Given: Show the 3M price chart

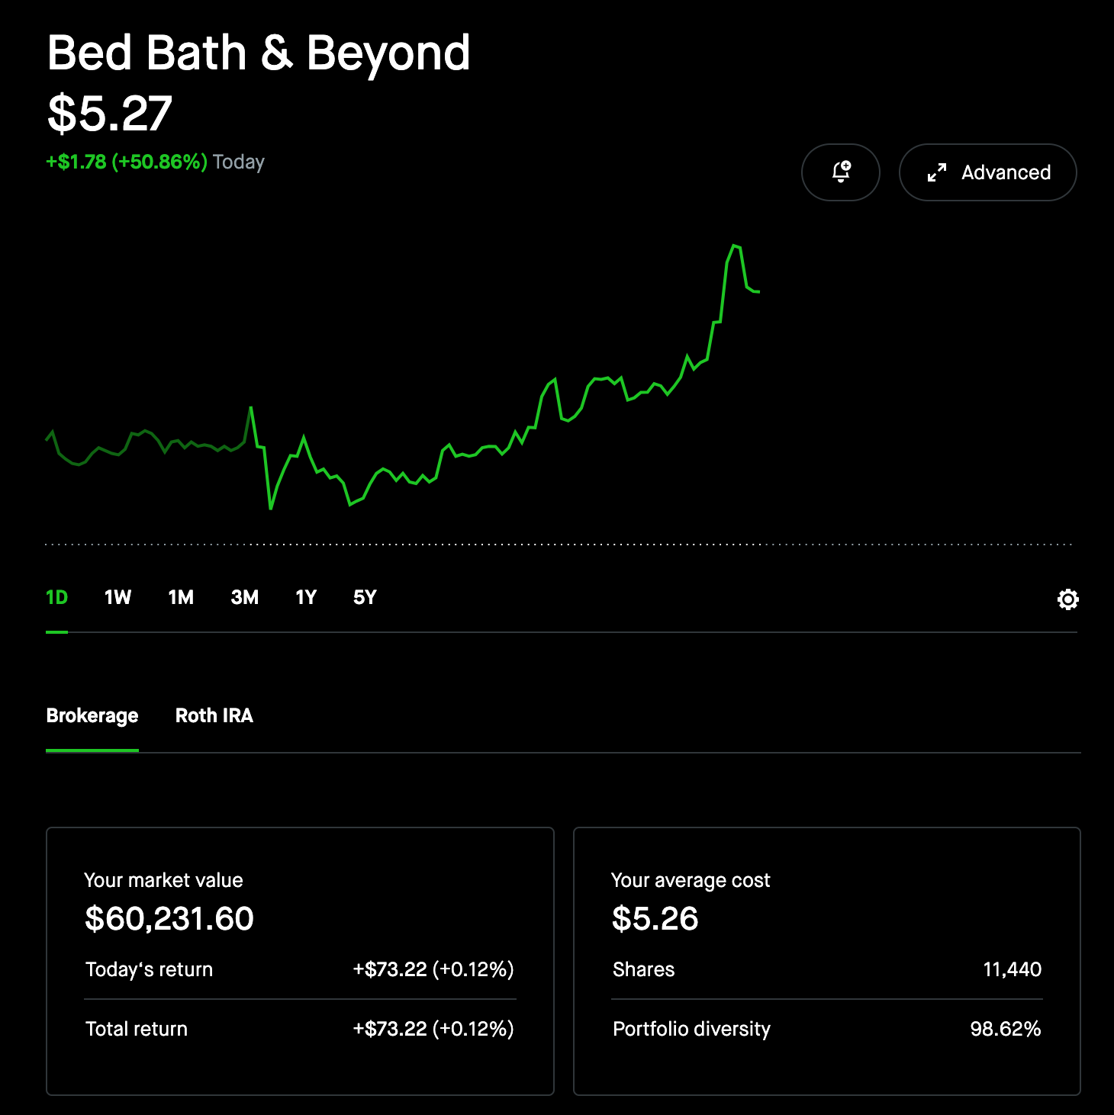Looking at the screenshot, I should (x=244, y=597).
